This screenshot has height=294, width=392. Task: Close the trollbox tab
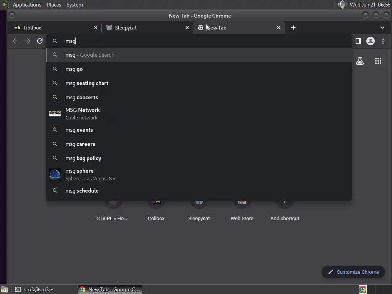pos(95,28)
